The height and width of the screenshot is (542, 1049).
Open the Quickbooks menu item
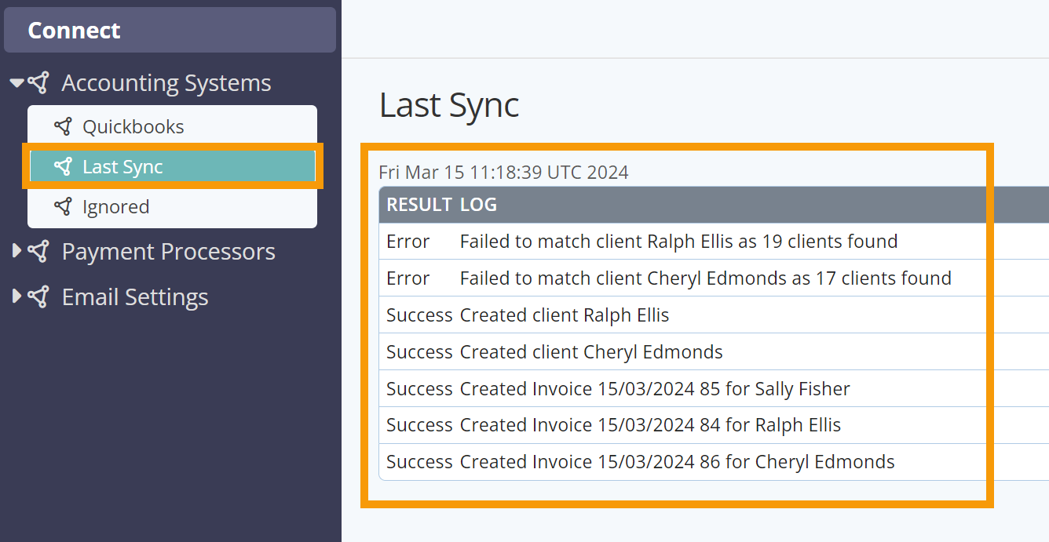point(133,126)
